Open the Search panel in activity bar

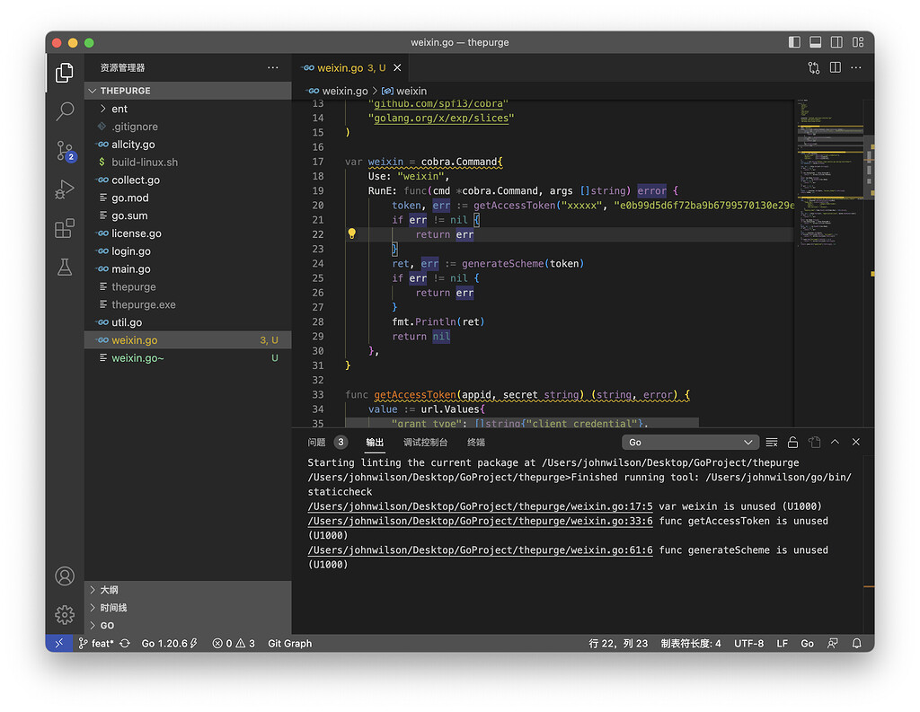point(64,111)
